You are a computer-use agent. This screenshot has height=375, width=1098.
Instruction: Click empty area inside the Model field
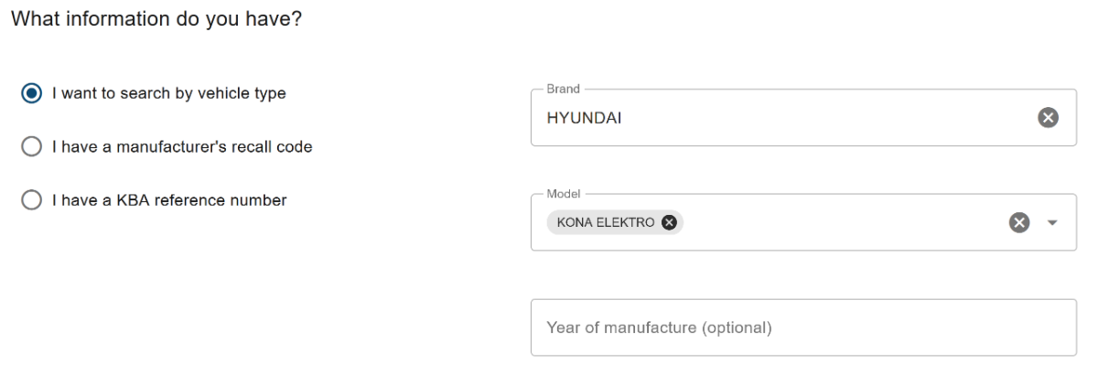[x=842, y=222]
